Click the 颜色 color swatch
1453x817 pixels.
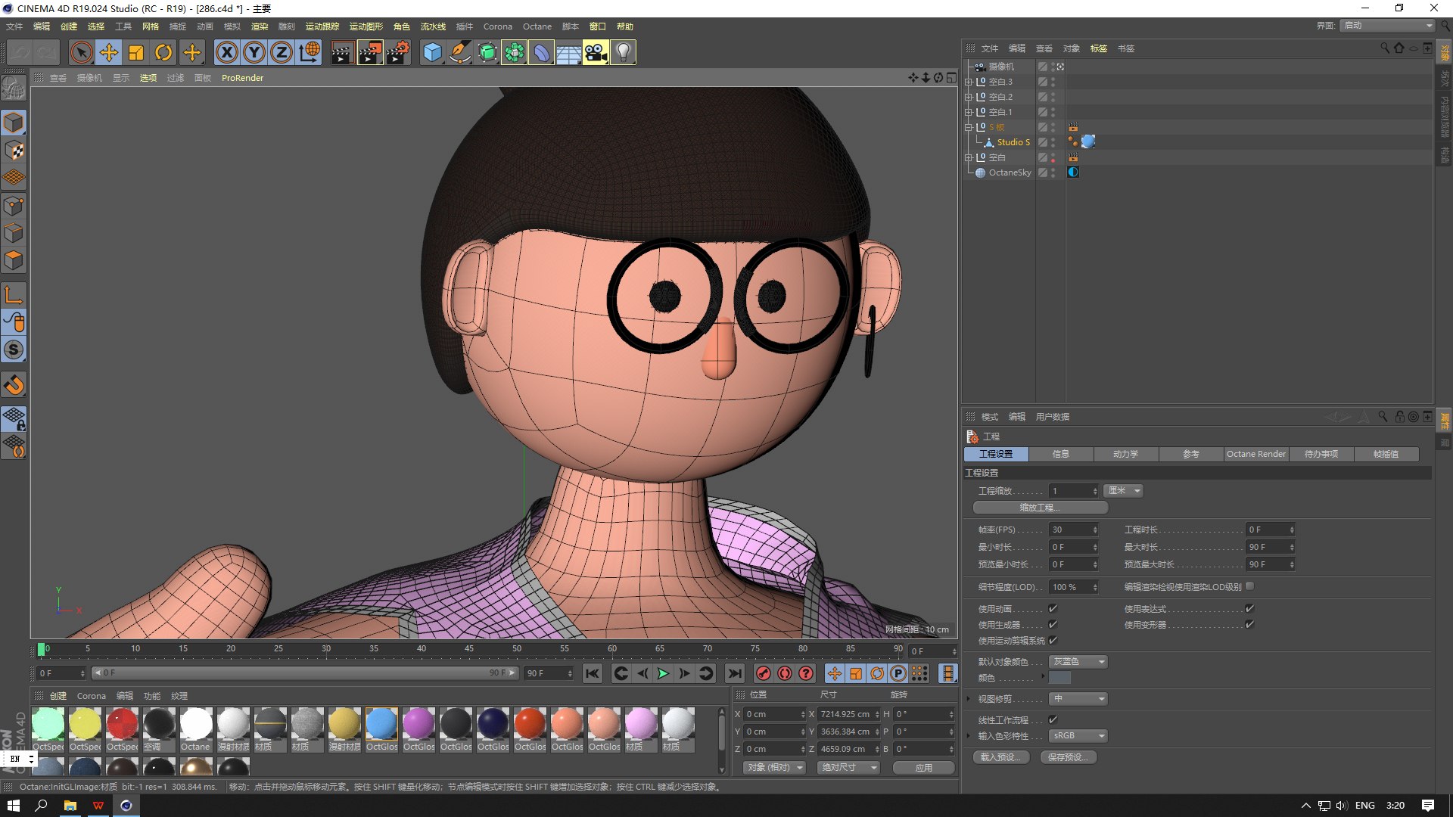(1059, 678)
